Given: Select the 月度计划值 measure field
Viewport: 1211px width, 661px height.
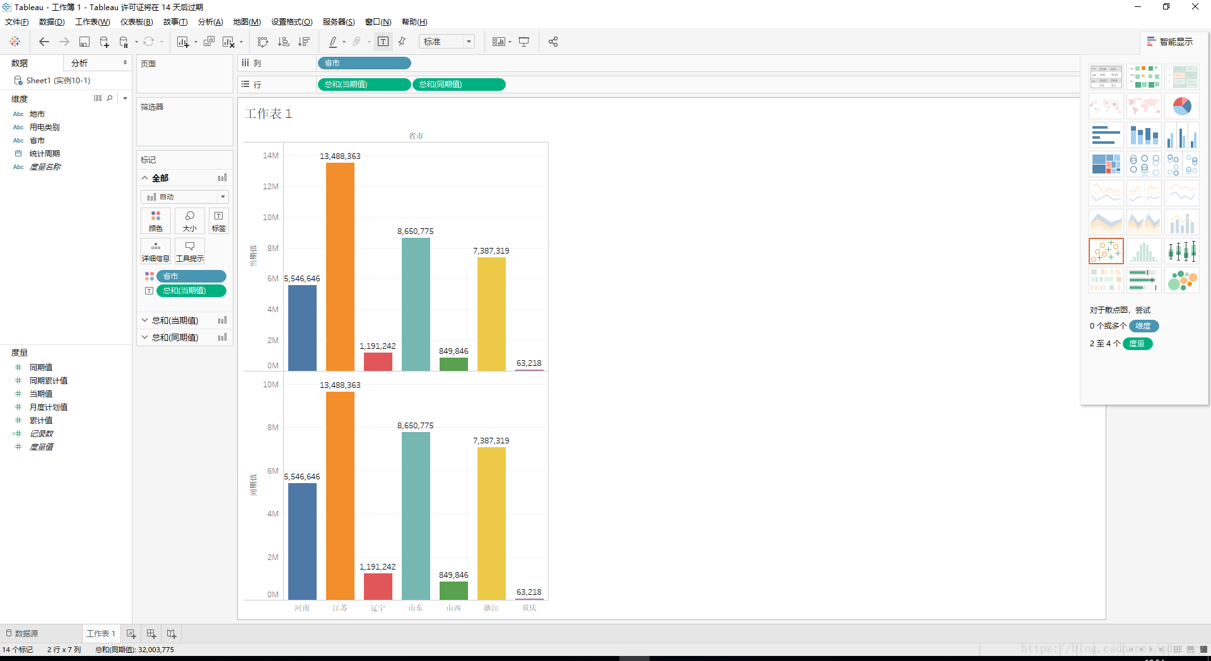Looking at the screenshot, I should [49, 407].
